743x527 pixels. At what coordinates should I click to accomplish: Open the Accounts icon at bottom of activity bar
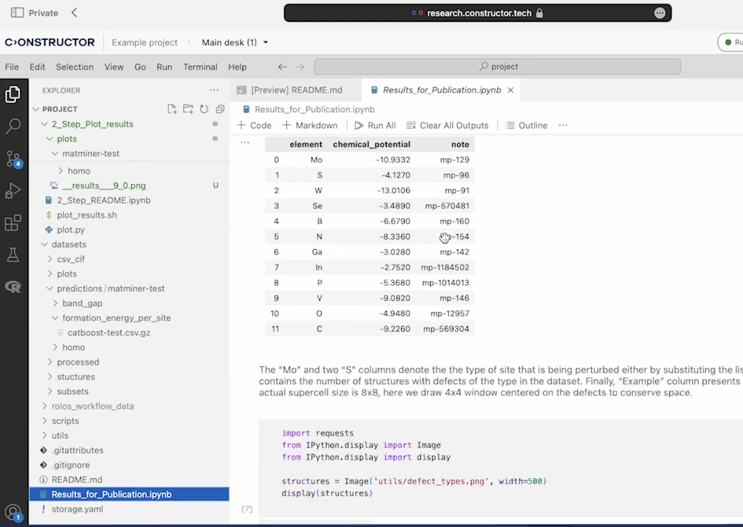pos(13,513)
